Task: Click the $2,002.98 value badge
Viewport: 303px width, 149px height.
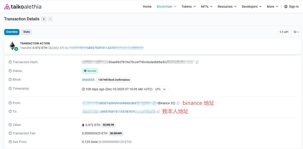Action: [108, 125]
